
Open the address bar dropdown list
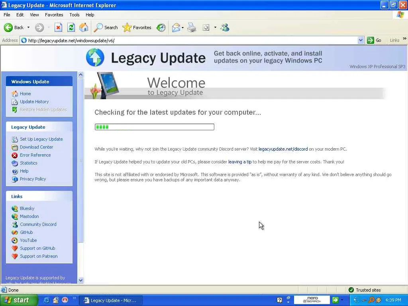point(360,40)
